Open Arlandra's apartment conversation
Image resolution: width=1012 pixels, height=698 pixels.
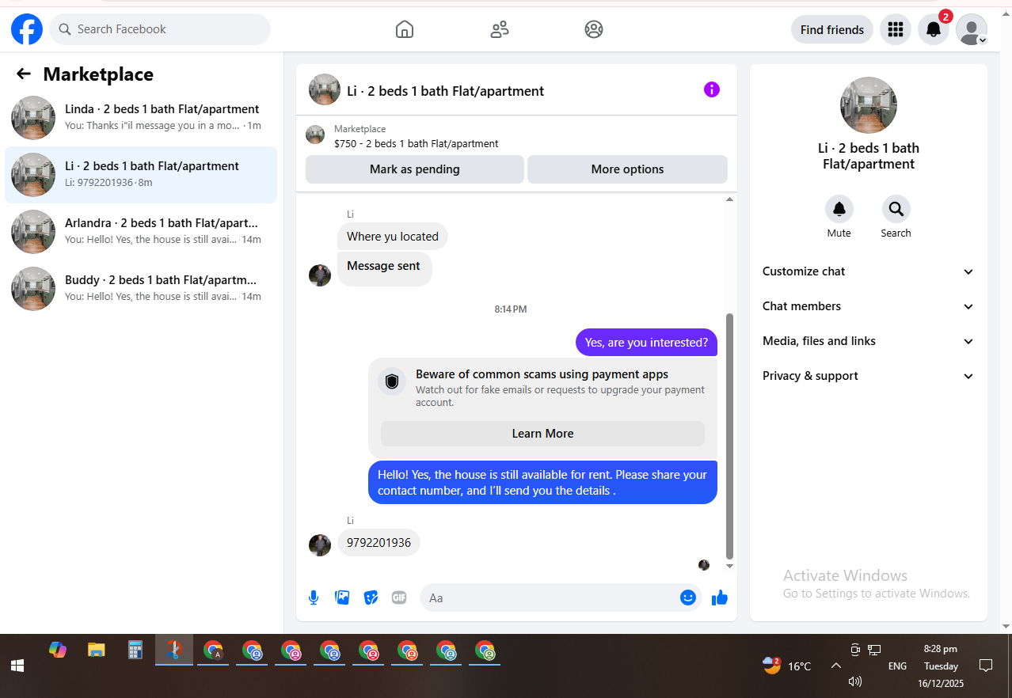pyautogui.click(x=141, y=231)
